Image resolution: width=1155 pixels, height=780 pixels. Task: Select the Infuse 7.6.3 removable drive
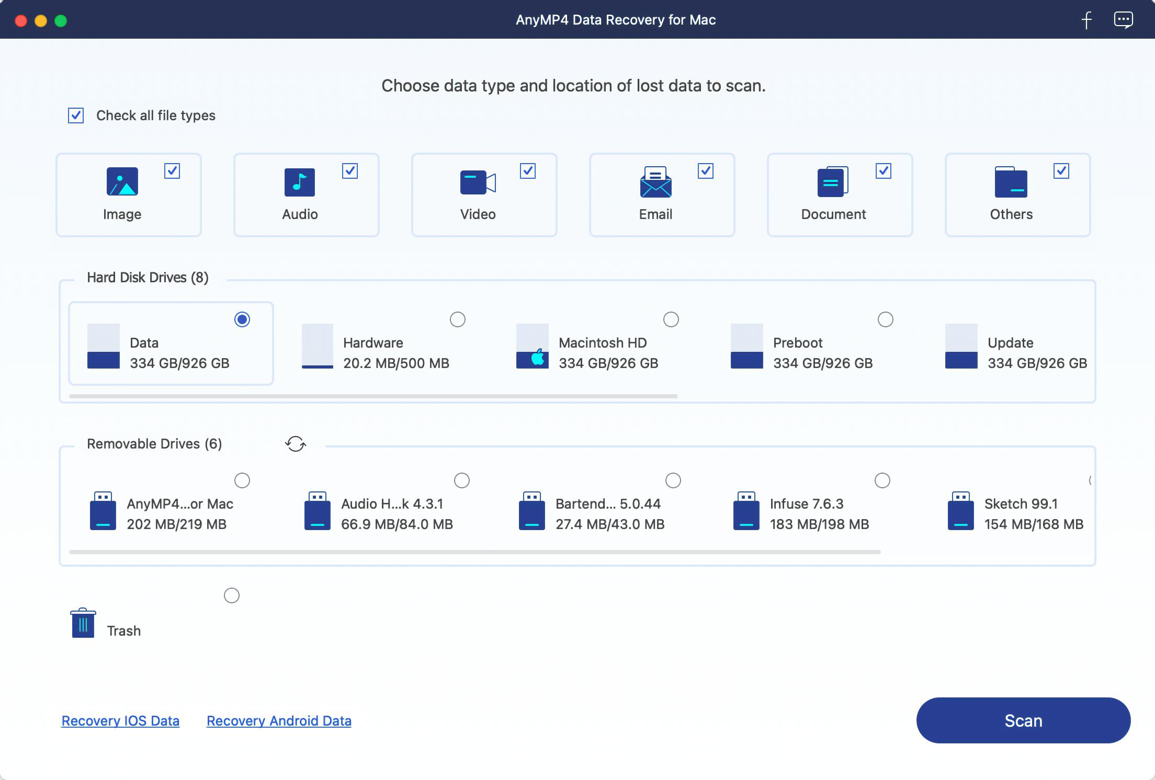pyautogui.click(x=883, y=480)
